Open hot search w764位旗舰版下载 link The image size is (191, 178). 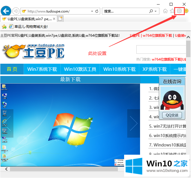point(167,59)
